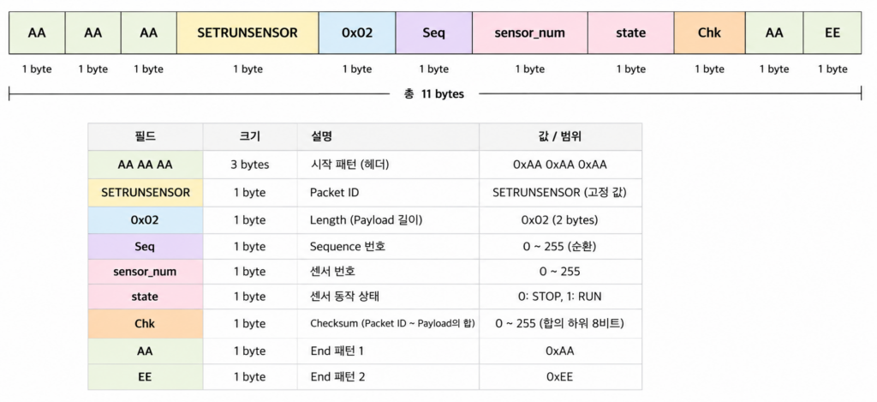
Task: Select the "필드" table column header
Action: [x=146, y=136]
